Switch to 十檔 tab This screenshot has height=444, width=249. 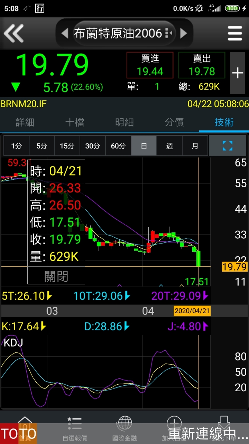coord(75,122)
